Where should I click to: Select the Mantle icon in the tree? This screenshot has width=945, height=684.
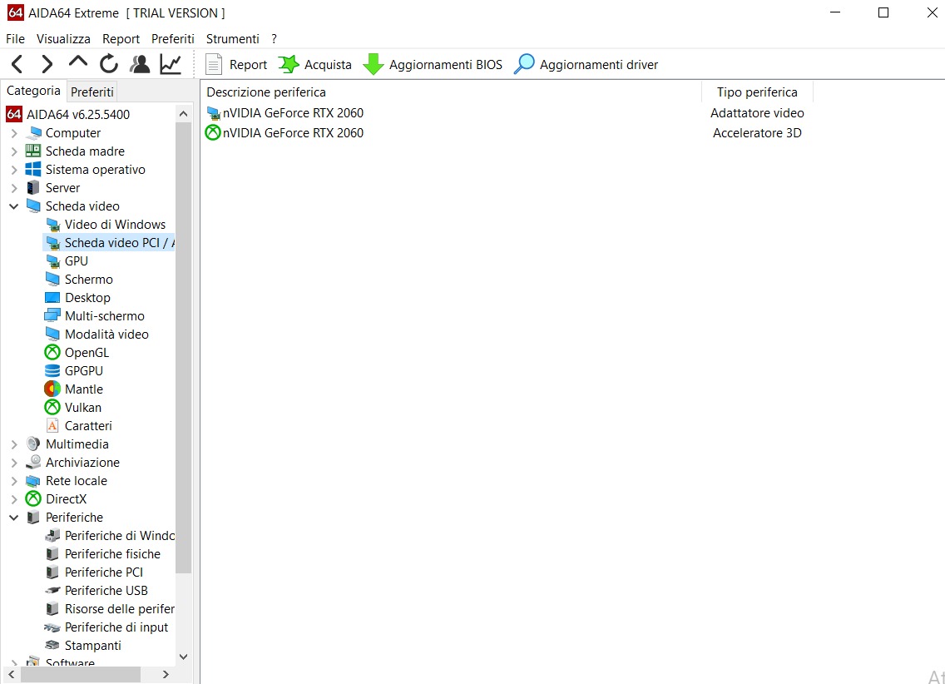click(52, 389)
